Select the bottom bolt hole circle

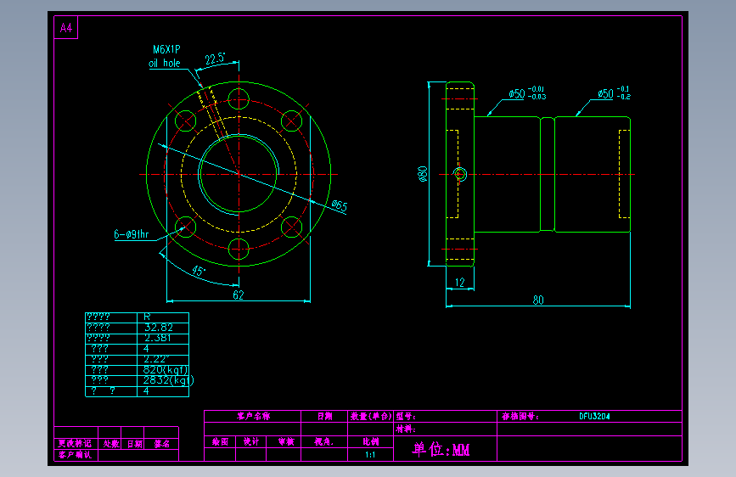tap(239, 249)
